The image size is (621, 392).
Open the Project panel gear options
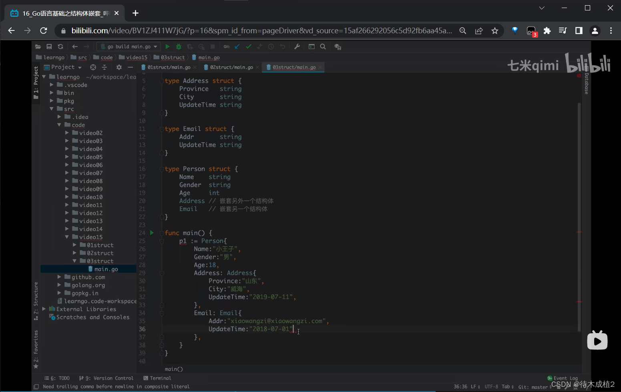point(119,67)
